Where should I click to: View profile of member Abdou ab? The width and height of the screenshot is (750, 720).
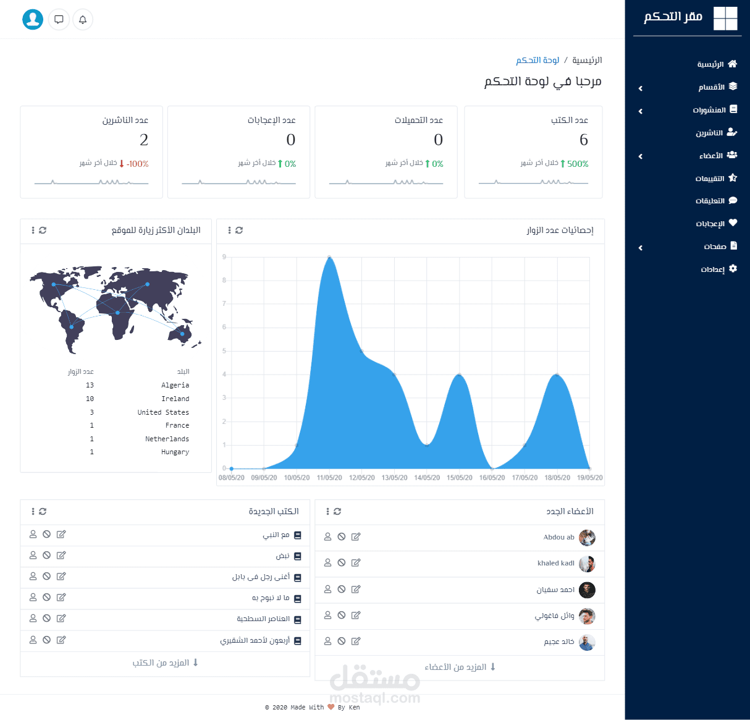pyautogui.click(x=328, y=537)
